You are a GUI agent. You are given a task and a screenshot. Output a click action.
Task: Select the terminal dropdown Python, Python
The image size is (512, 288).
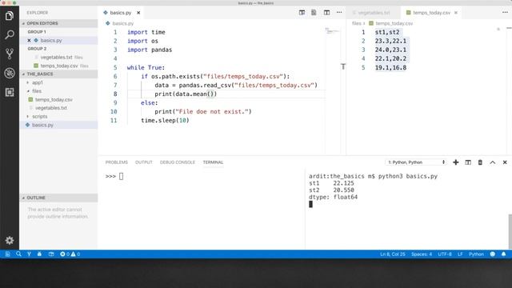(416, 162)
